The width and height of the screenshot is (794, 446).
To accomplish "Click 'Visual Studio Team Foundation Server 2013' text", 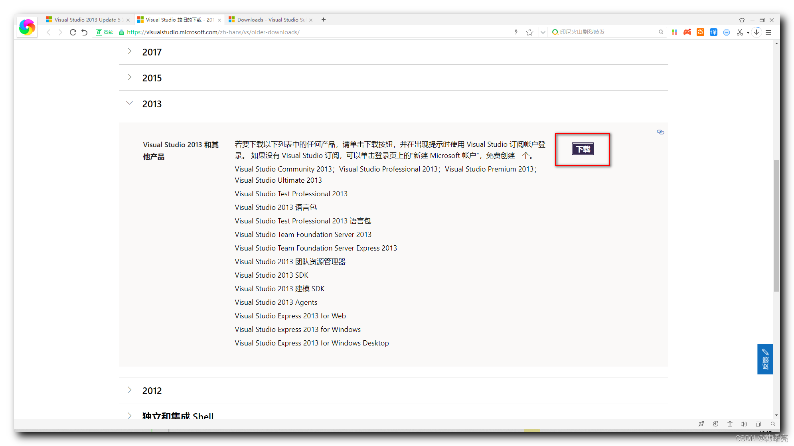I will coord(303,235).
